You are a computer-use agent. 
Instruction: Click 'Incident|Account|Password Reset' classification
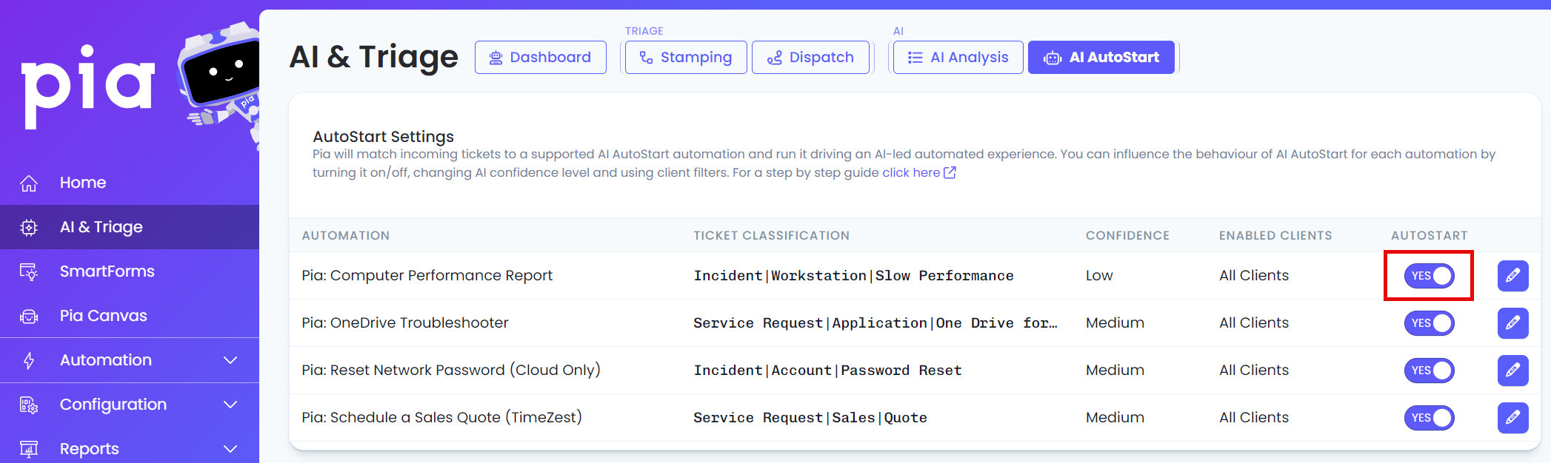click(x=827, y=370)
